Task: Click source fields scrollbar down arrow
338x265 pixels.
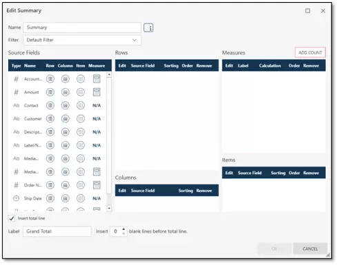Action: pyautogui.click(x=109, y=209)
